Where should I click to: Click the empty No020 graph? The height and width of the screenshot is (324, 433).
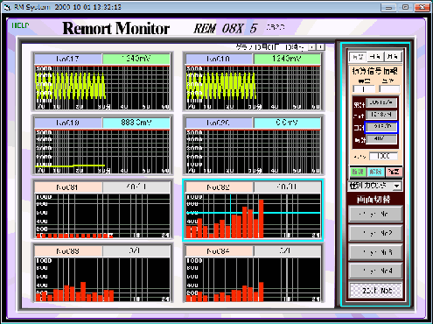253,151
